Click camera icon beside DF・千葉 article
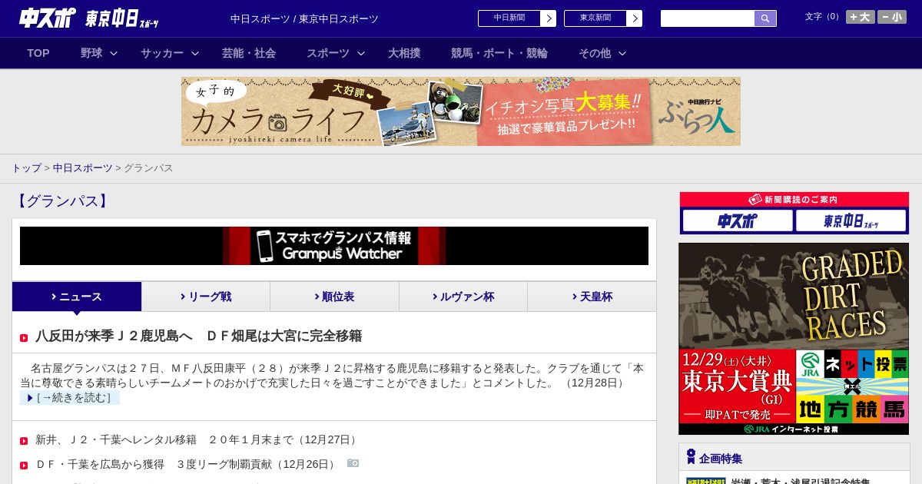The width and height of the screenshot is (922, 484). point(353,463)
